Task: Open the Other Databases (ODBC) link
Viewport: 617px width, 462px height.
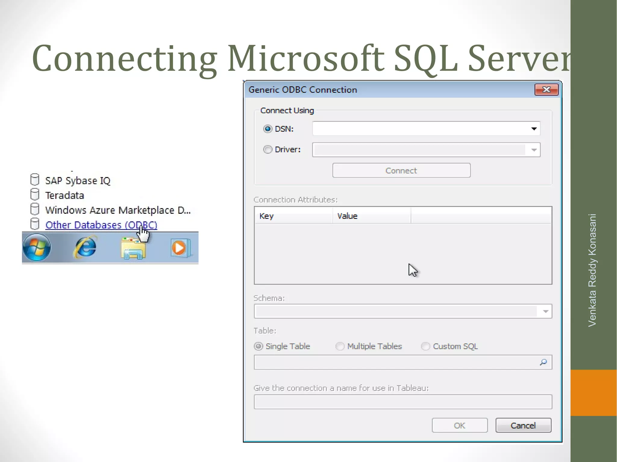Action: click(101, 225)
